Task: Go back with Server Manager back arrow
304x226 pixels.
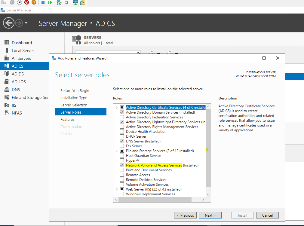Action: pos(8,23)
